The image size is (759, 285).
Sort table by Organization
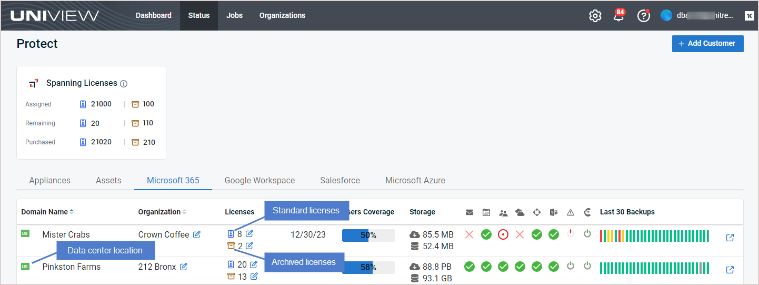point(162,212)
